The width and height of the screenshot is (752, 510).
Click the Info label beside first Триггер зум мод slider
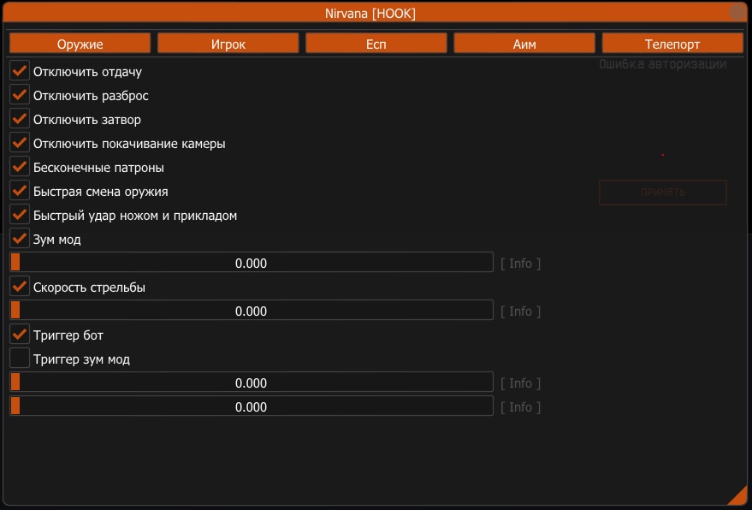[x=520, y=383]
